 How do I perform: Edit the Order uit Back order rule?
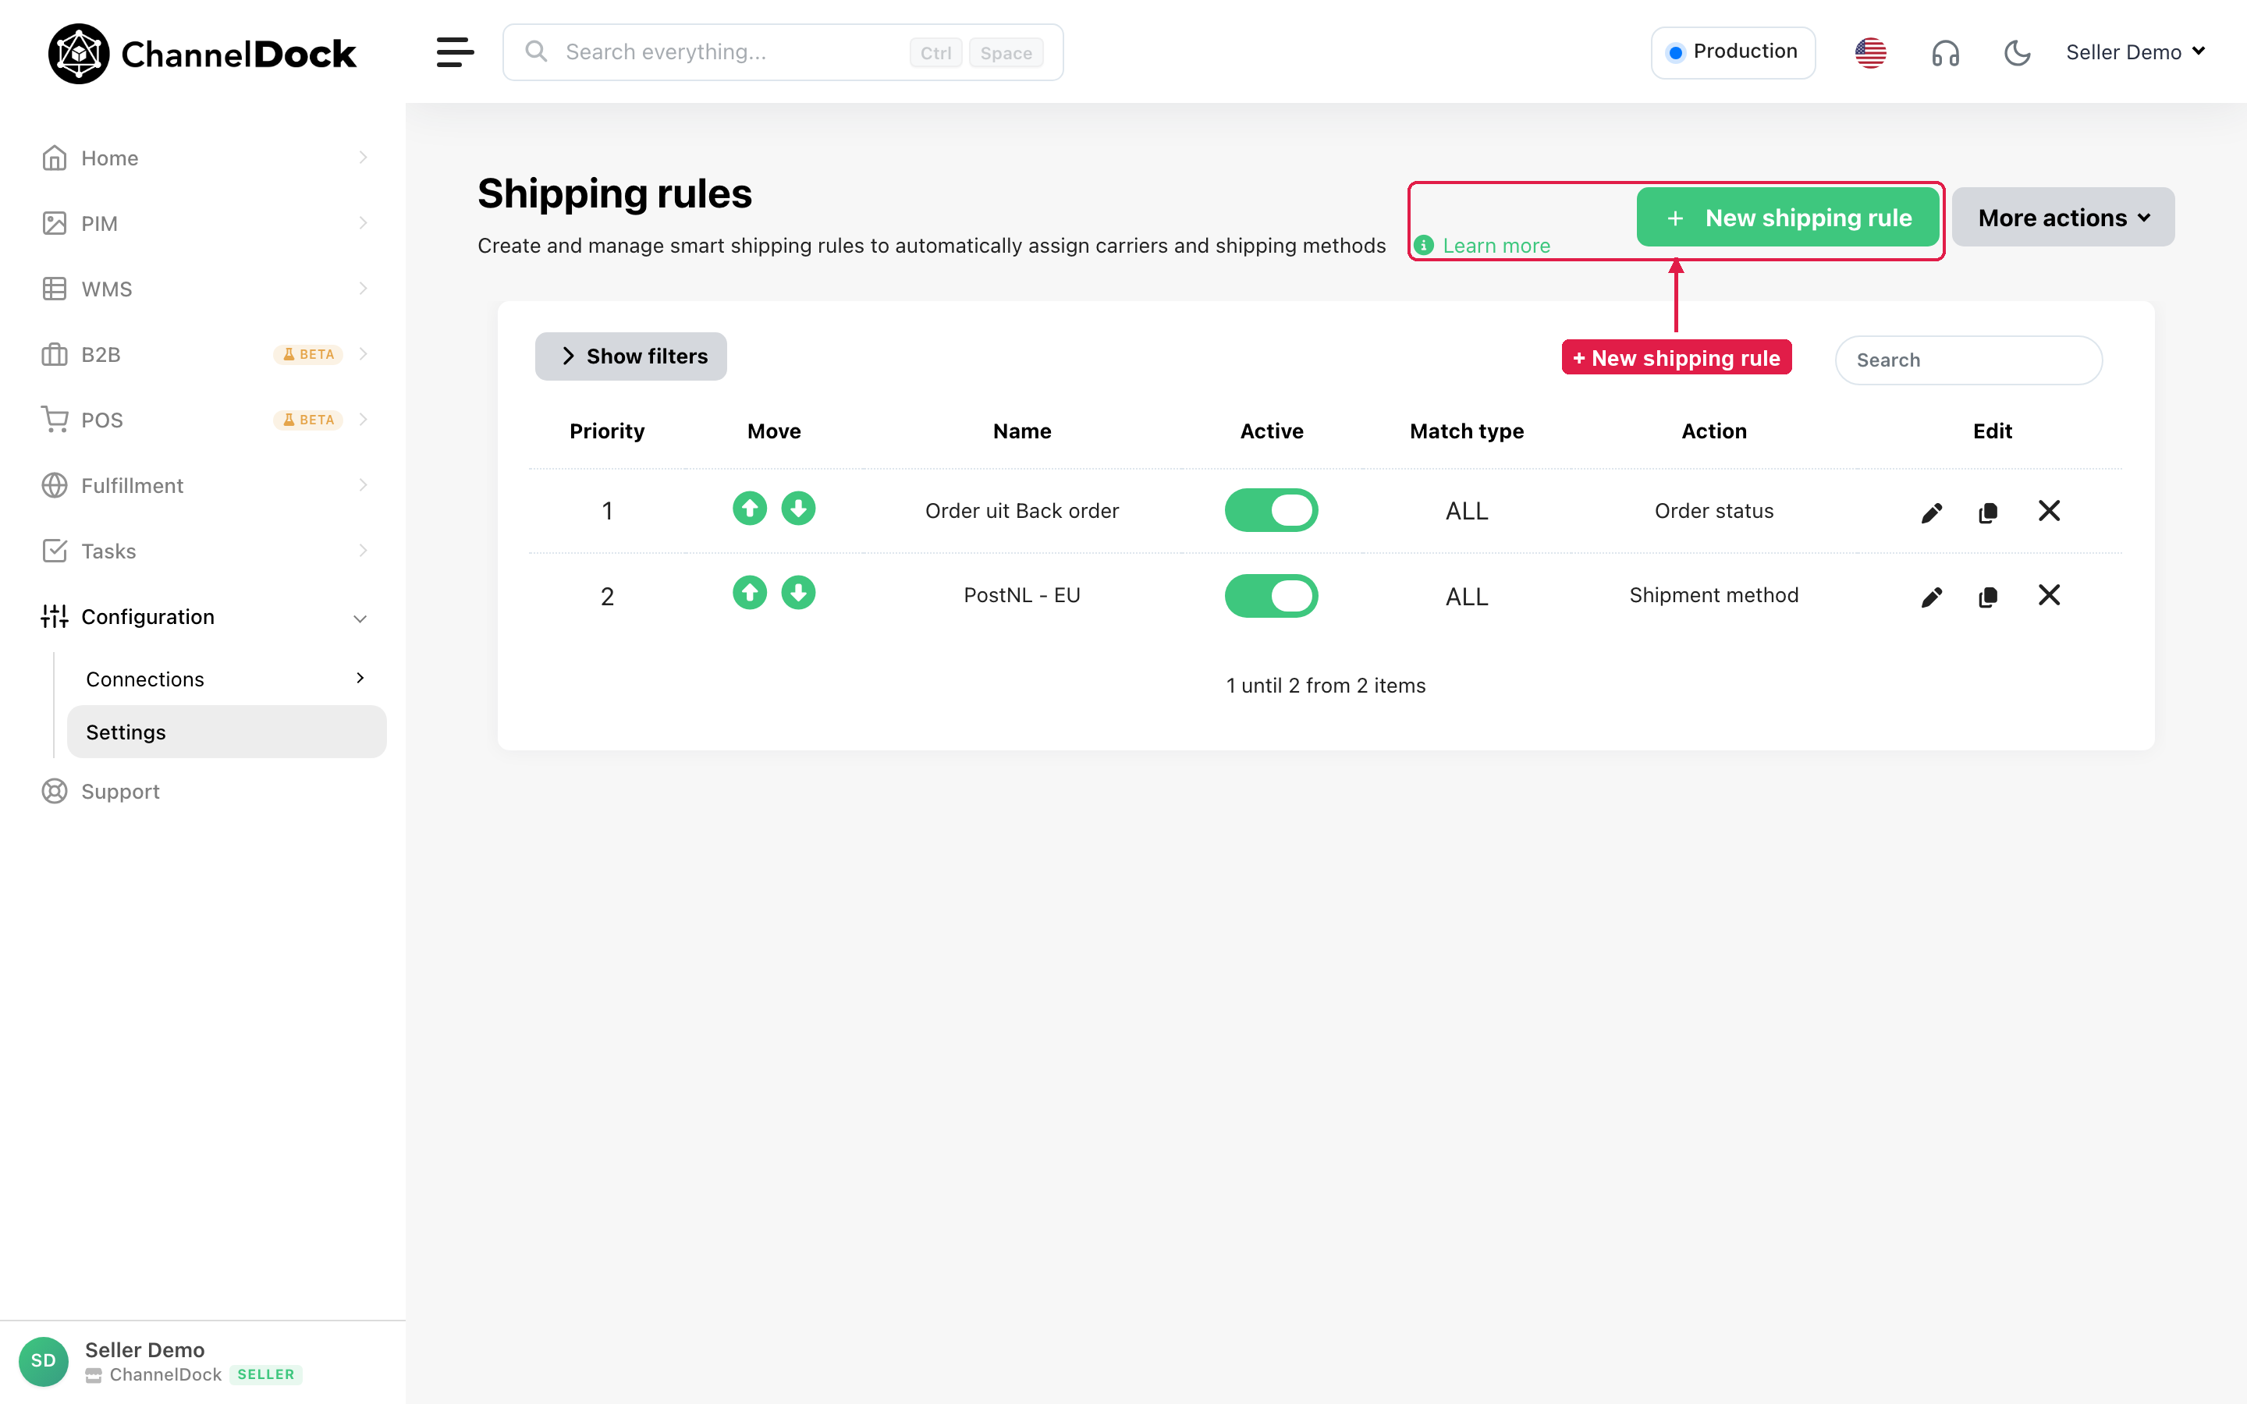(x=1931, y=512)
